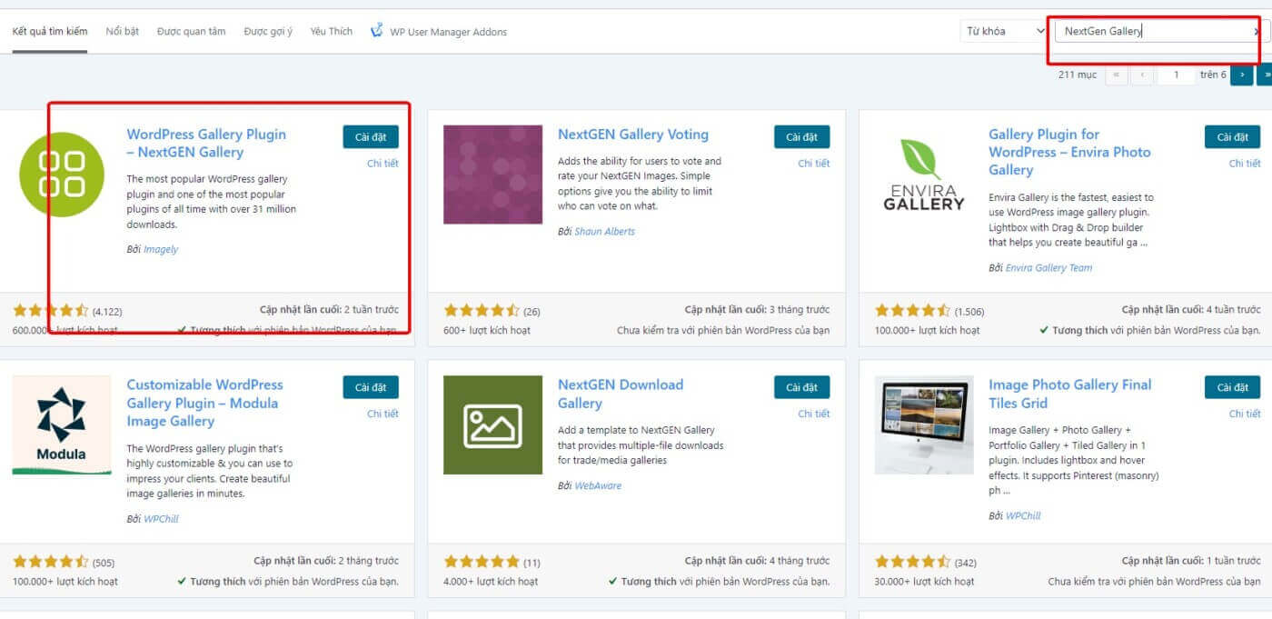Click "Cập nhật lần cuối: 1 tuần trước" text
This screenshot has height=619, width=1272.
1191,561
